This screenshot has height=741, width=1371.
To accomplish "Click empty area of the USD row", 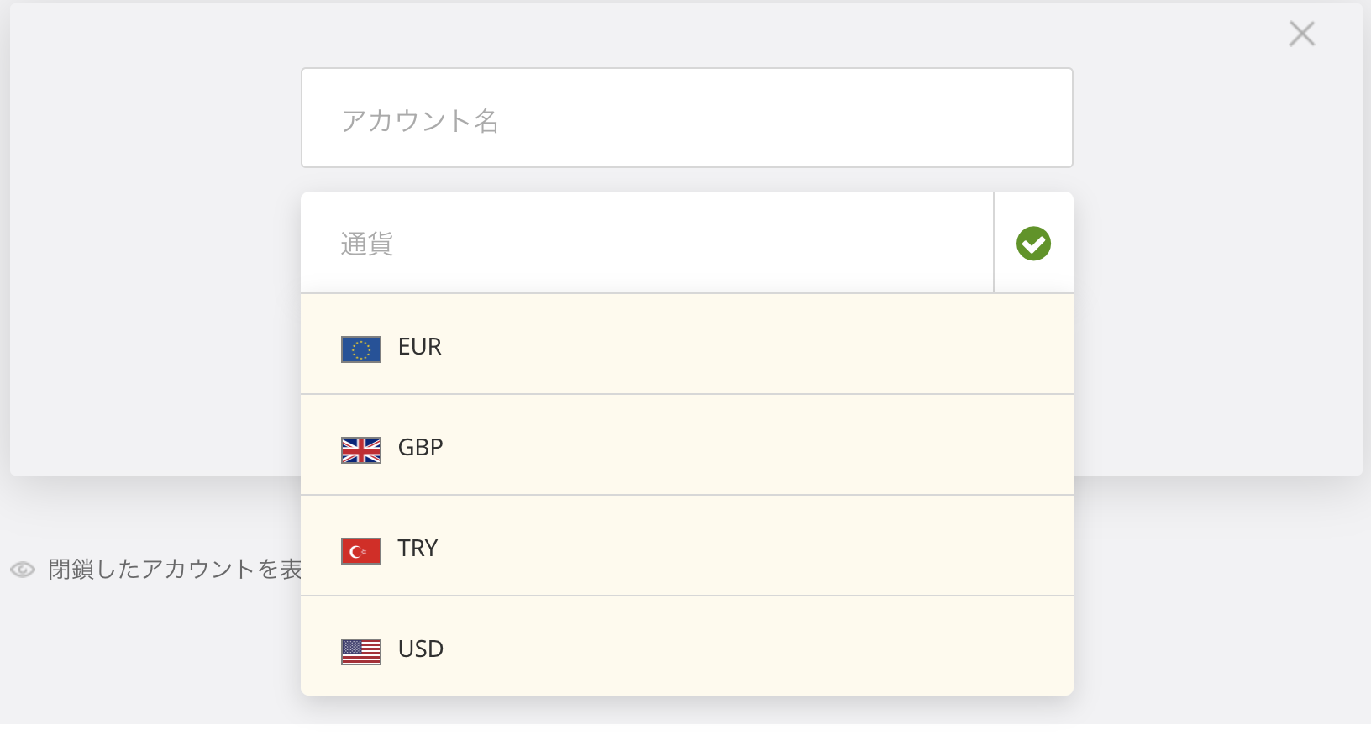I will click(x=756, y=647).
